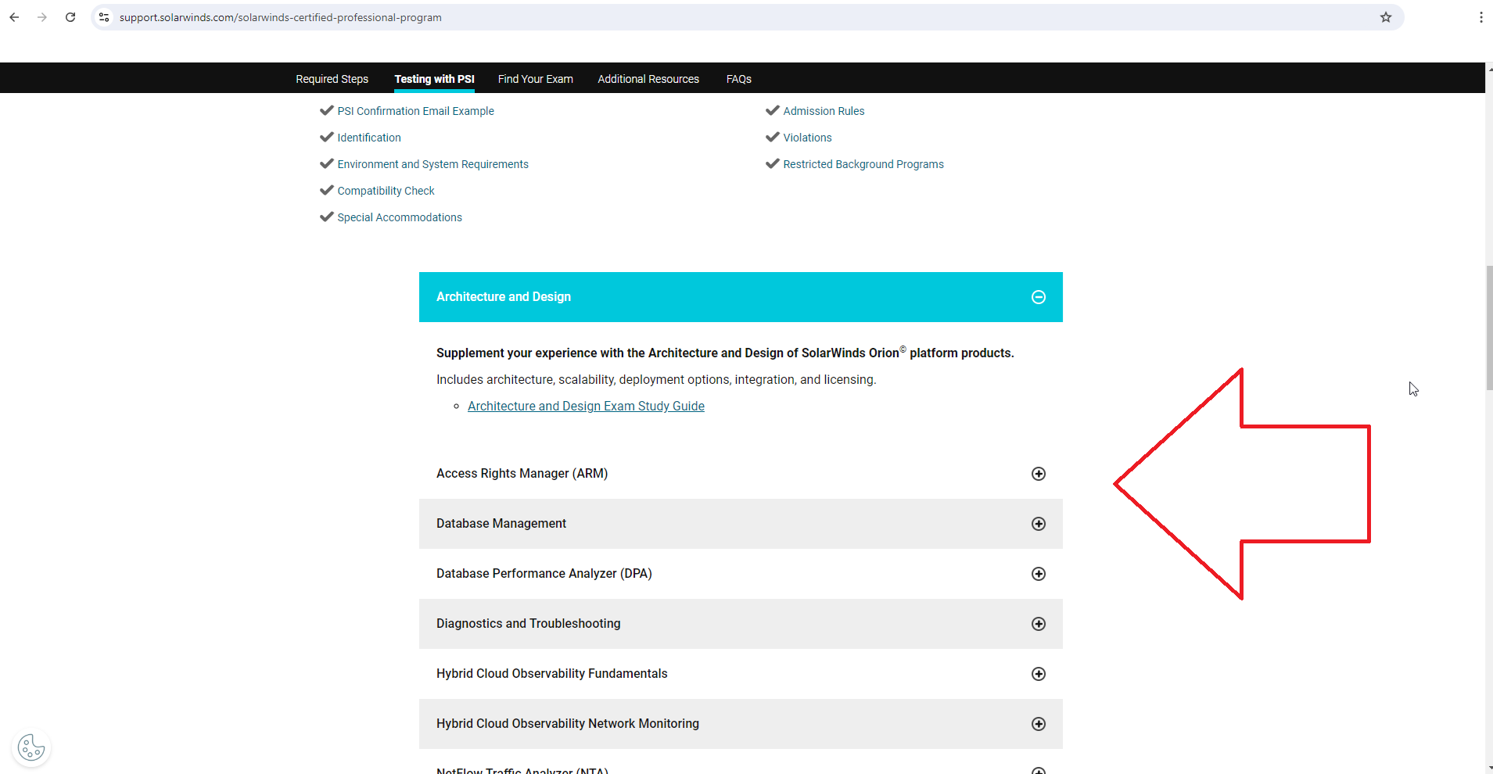Screen dimensions: 1493x774
Task: Click the plus icon for Database Performance Analyzer
Action: [x=1039, y=574]
